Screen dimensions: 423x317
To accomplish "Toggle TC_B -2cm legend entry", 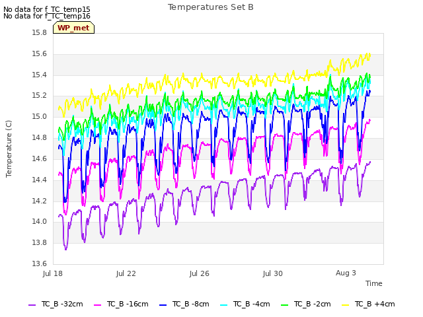I will (305, 304).
